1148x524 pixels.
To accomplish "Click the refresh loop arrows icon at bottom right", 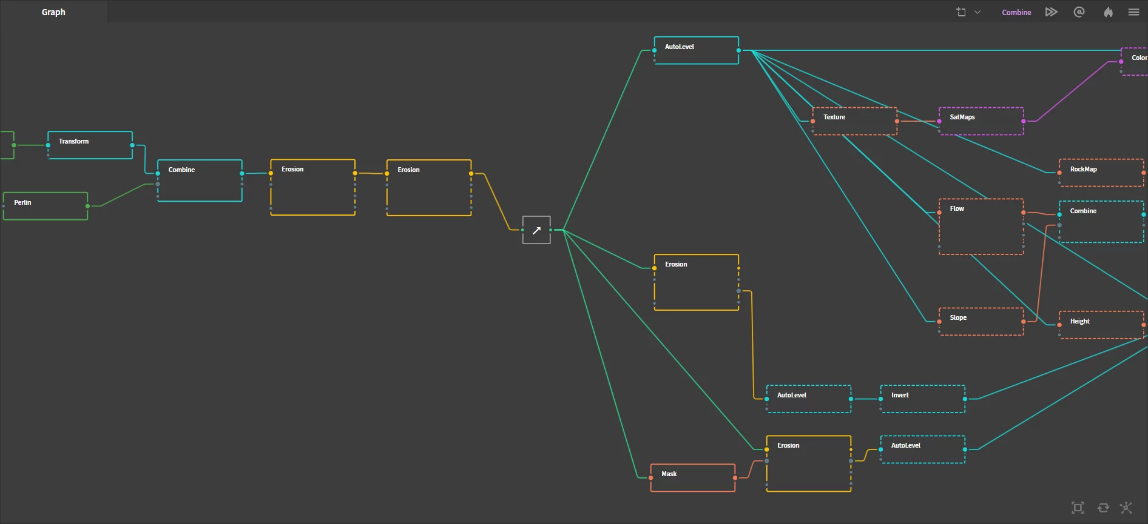I will pos(1103,508).
